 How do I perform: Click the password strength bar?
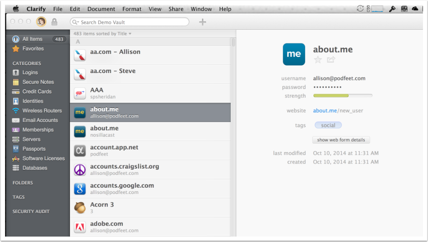point(342,96)
